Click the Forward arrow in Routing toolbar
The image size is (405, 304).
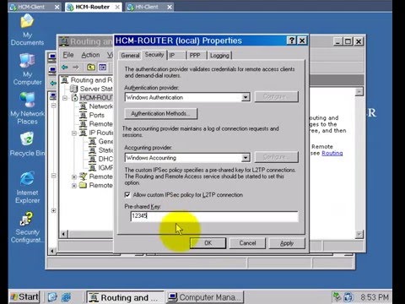point(76,67)
